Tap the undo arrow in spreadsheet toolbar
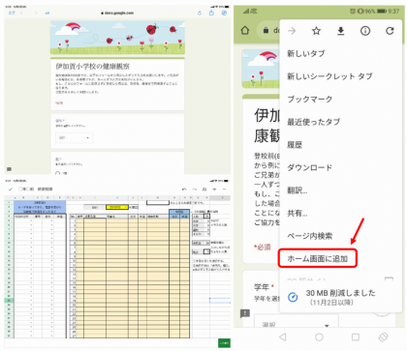The height and width of the screenshot is (351, 407). pyautogui.click(x=184, y=190)
